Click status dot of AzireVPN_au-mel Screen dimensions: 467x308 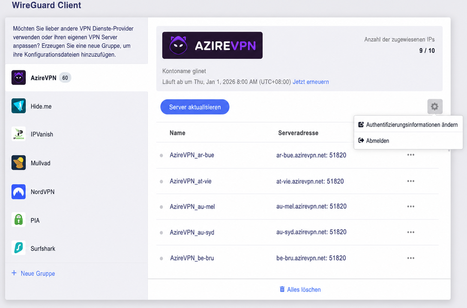click(x=162, y=207)
